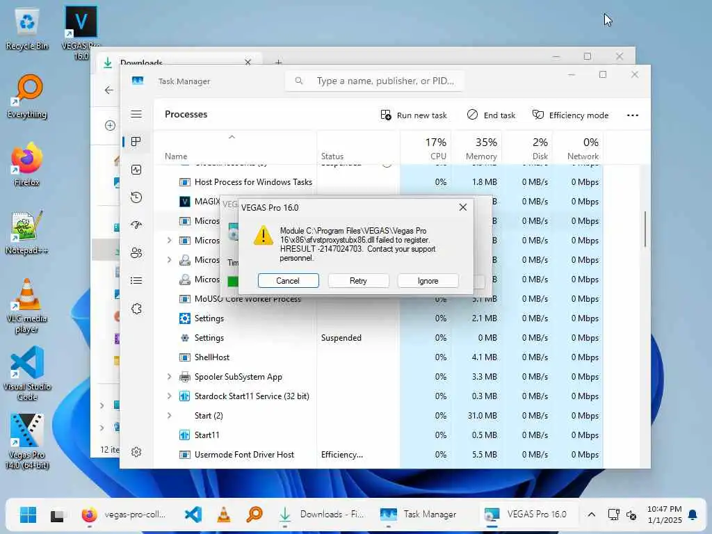Open VLC from the taskbar

223,515
